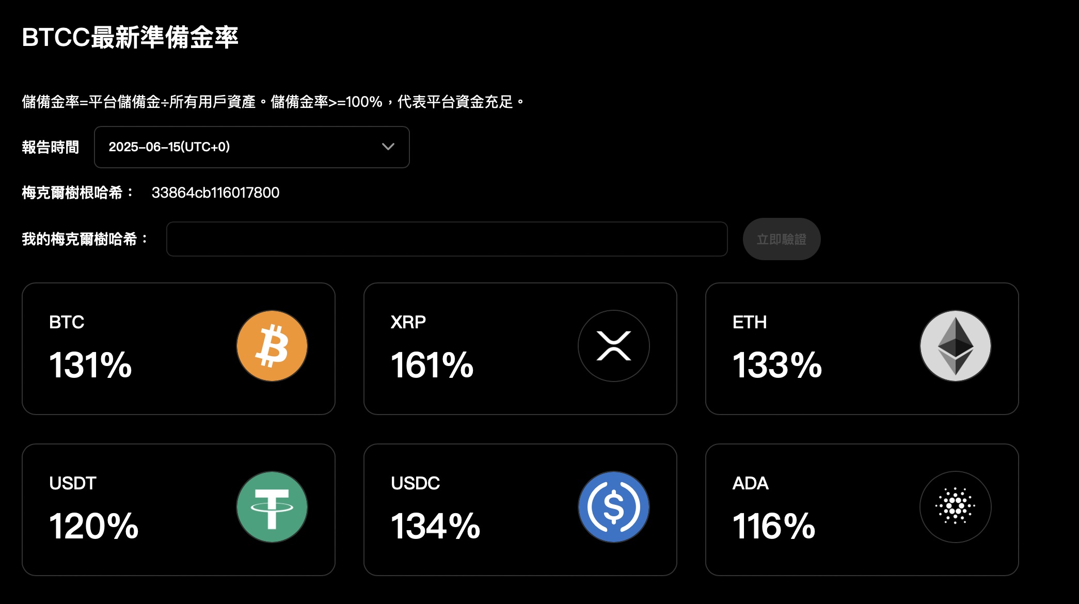Expand the 2025-06-15(UTC+0) selector
This screenshot has height=604, width=1079.
(x=251, y=147)
